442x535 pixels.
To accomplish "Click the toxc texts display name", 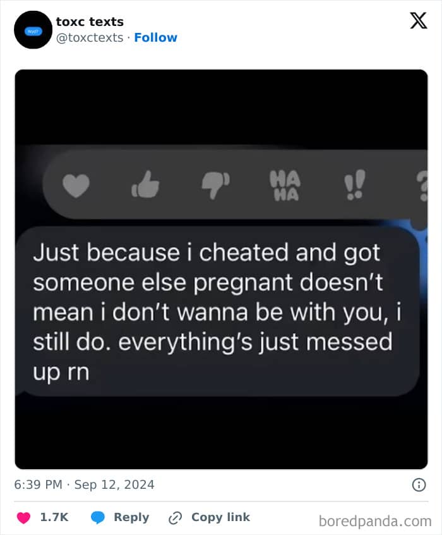I will (90, 22).
